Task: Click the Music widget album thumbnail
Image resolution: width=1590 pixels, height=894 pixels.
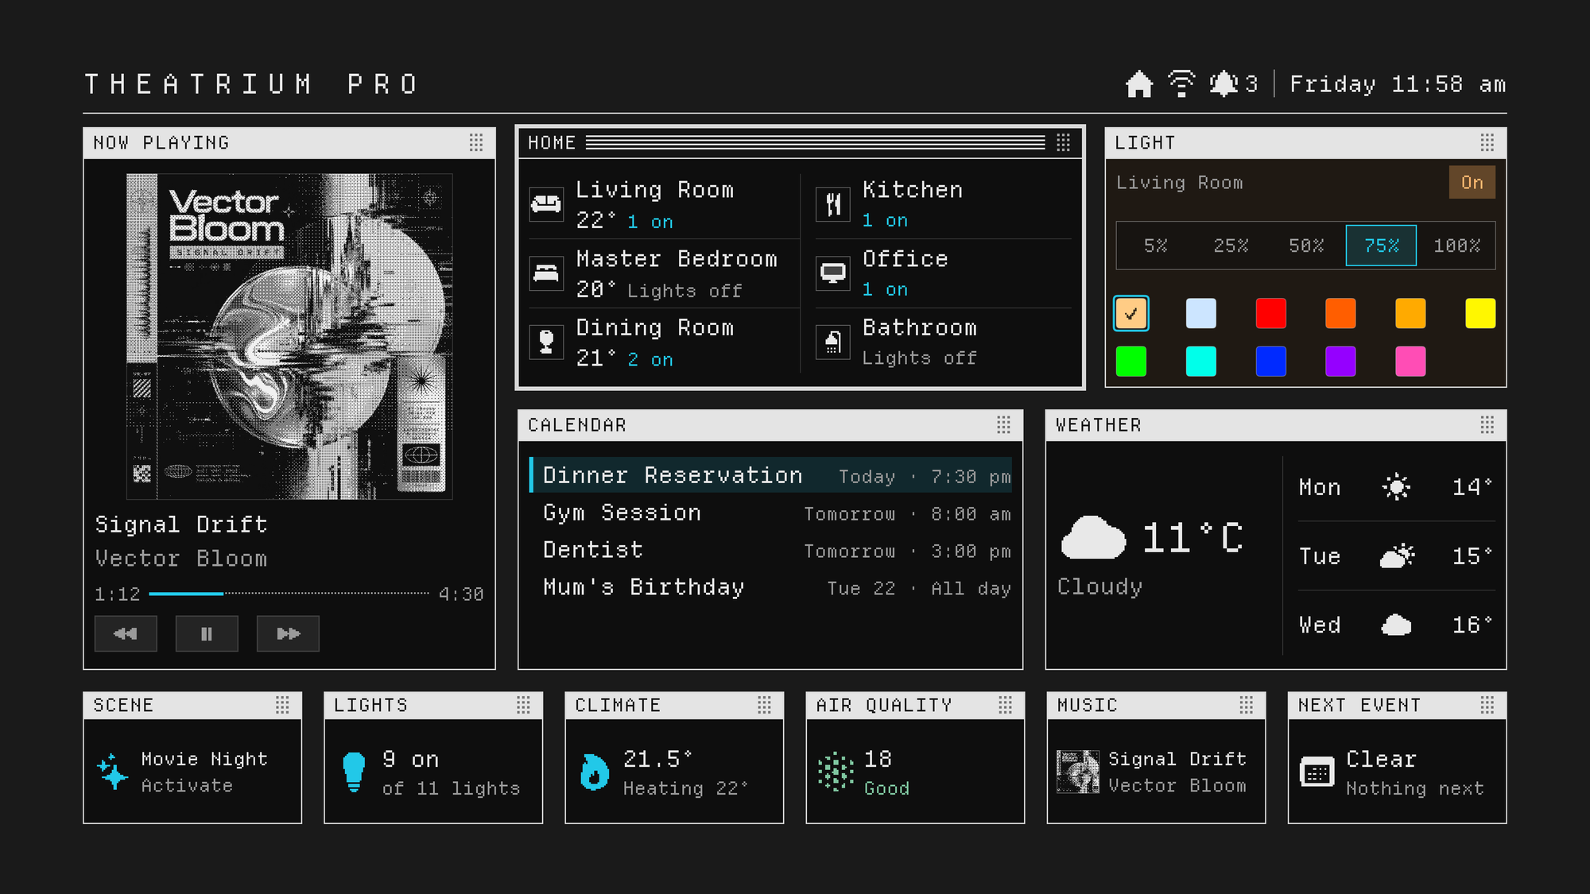Action: [x=1078, y=772]
